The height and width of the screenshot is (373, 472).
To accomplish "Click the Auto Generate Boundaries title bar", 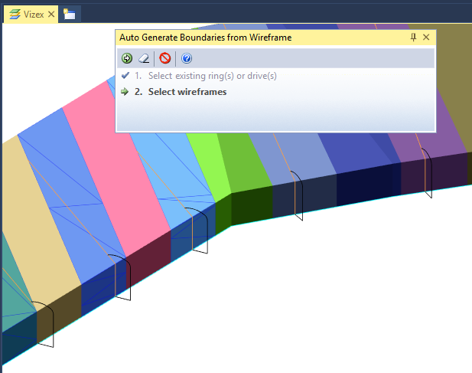I will [x=262, y=38].
